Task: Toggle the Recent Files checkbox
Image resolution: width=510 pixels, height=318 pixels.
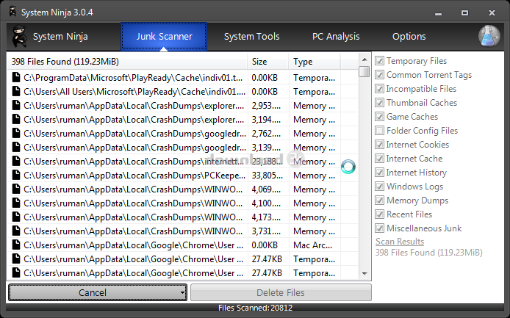Action: [x=379, y=214]
